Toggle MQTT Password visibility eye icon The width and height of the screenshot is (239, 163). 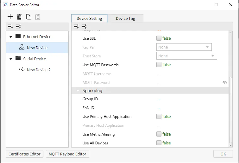tap(224, 82)
